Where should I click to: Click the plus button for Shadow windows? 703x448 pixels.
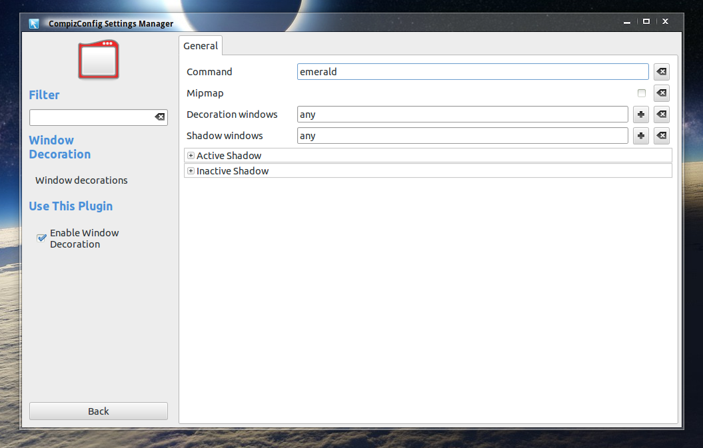click(x=640, y=136)
